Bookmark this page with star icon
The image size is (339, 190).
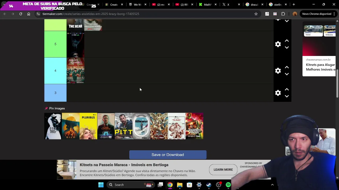[x=256, y=14]
